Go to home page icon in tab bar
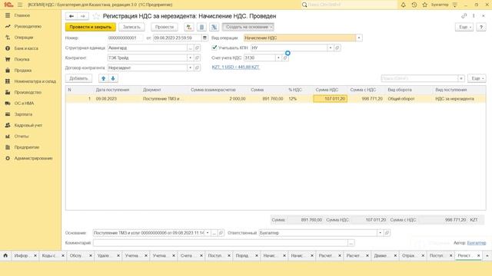 [x=5, y=255]
